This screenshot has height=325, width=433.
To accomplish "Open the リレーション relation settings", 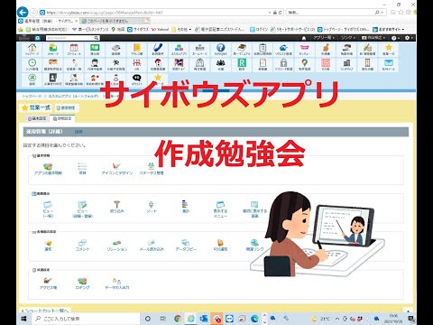I will coord(117,246).
